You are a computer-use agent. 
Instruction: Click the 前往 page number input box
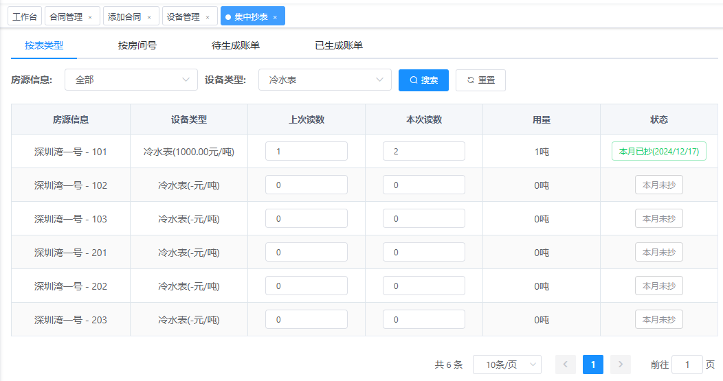point(687,365)
